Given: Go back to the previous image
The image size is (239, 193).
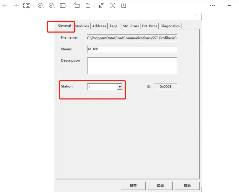Looking at the screenshot, I should click(x=5, y=6).
